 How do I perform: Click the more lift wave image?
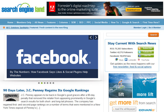144,86
